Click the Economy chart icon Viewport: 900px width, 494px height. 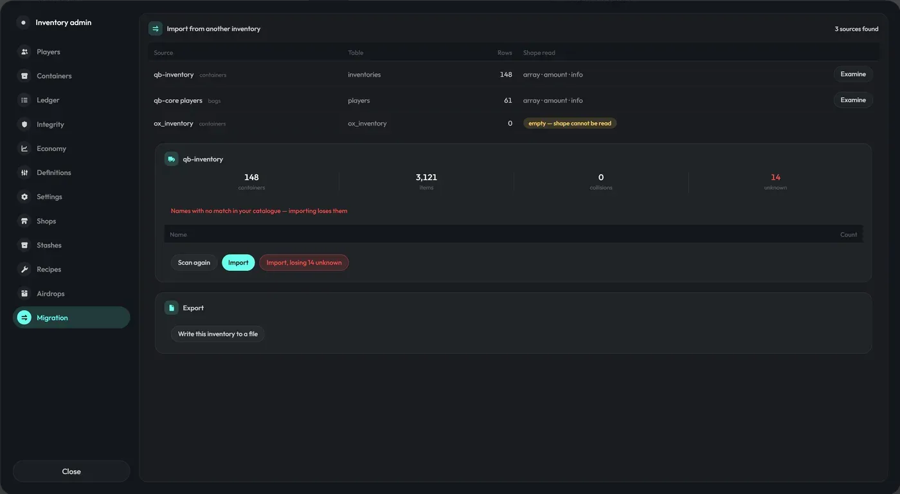(x=24, y=149)
